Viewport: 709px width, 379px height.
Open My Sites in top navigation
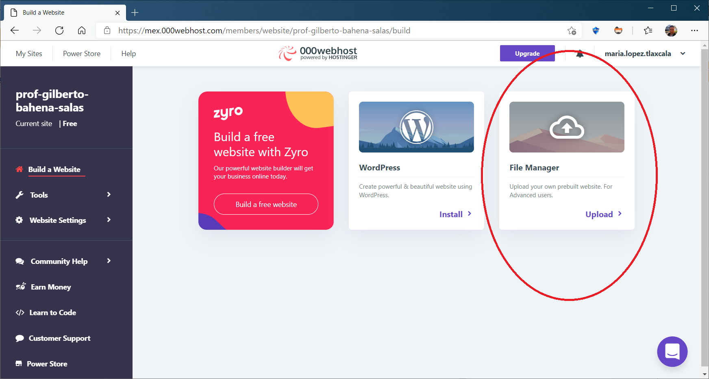click(29, 54)
